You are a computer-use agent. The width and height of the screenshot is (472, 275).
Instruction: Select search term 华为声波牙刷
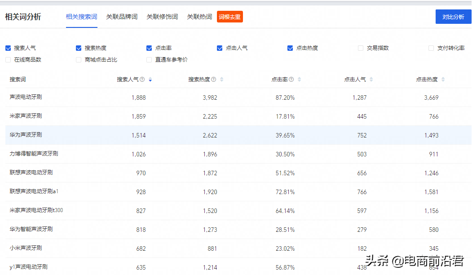tap(26, 135)
